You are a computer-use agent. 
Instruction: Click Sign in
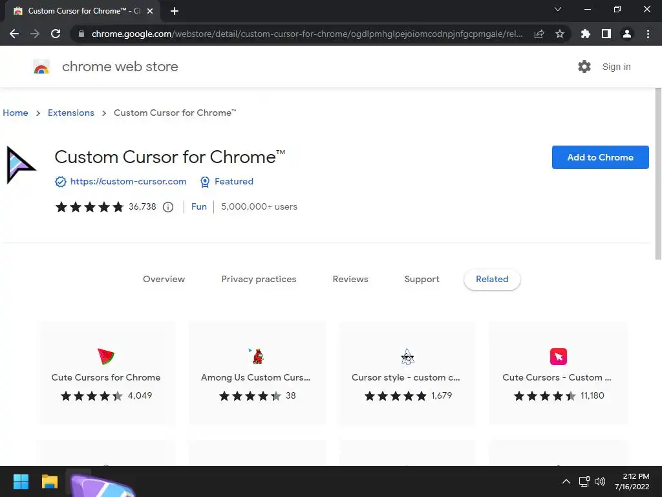(616, 67)
